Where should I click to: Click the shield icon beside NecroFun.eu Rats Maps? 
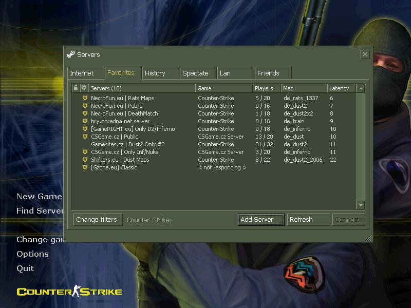coord(85,98)
